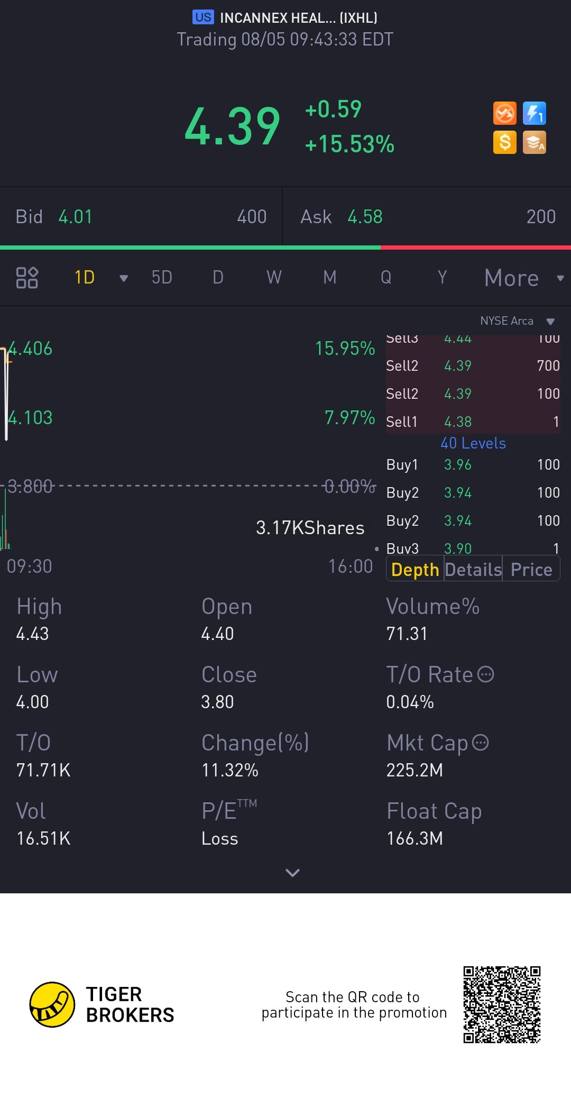The height and width of the screenshot is (1116, 571).
Task: Expand the 1D timeframe dropdown arrow
Action: click(x=124, y=278)
